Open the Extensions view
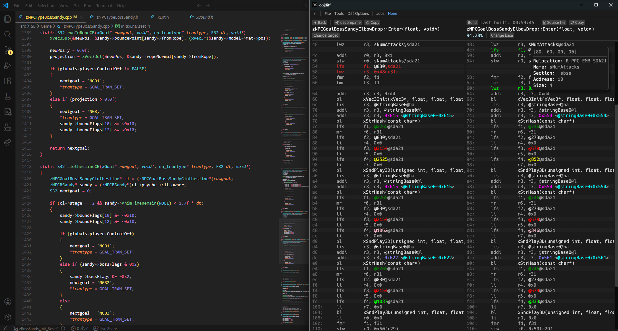Viewport: 618px width, 331px height. [x=8, y=81]
